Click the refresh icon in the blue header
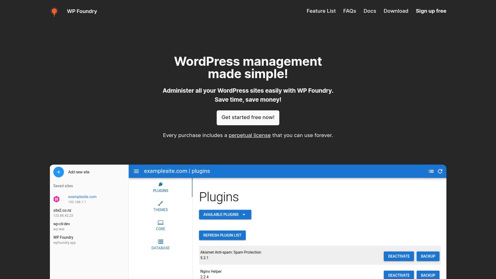496x279 pixels. pyautogui.click(x=440, y=171)
